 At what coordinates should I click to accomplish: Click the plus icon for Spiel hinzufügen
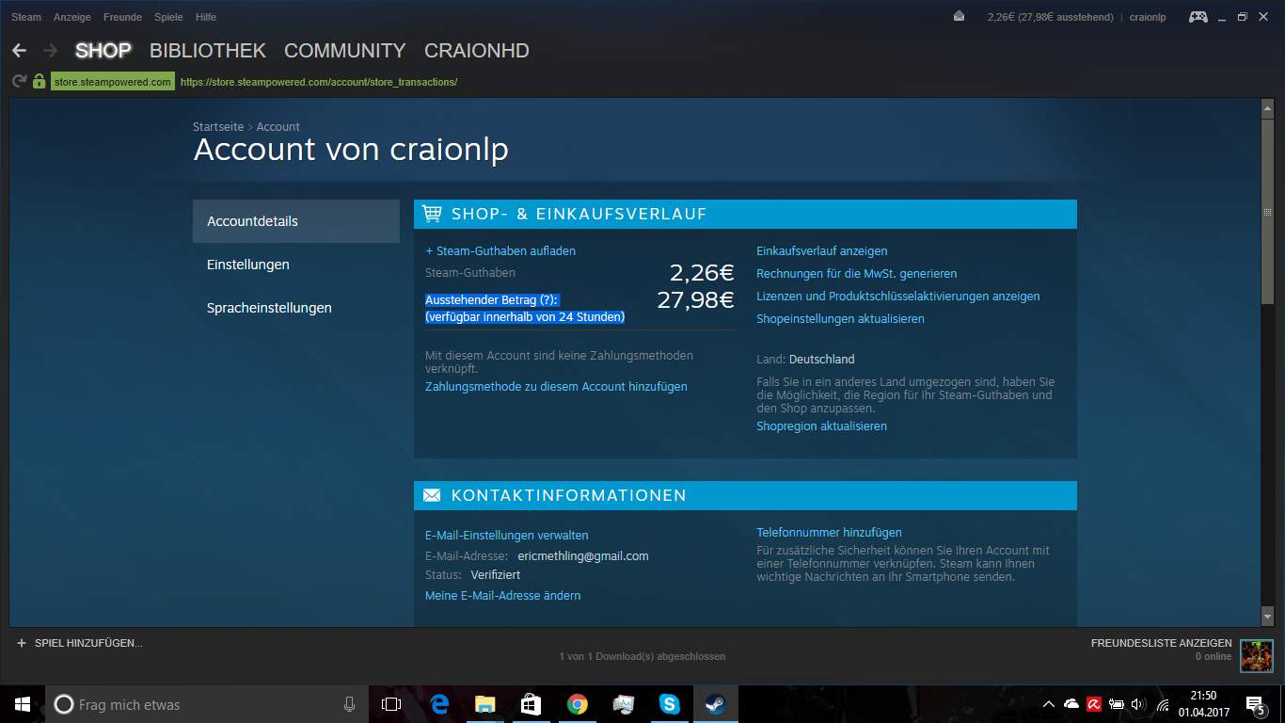tap(22, 643)
